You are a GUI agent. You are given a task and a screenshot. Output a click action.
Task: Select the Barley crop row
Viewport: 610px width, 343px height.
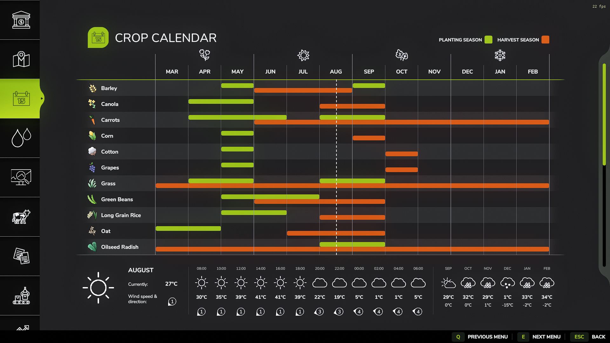point(109,88)
